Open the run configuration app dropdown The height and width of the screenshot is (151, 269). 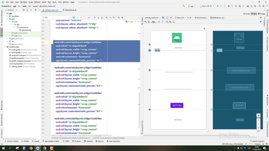tap(192, 6)
